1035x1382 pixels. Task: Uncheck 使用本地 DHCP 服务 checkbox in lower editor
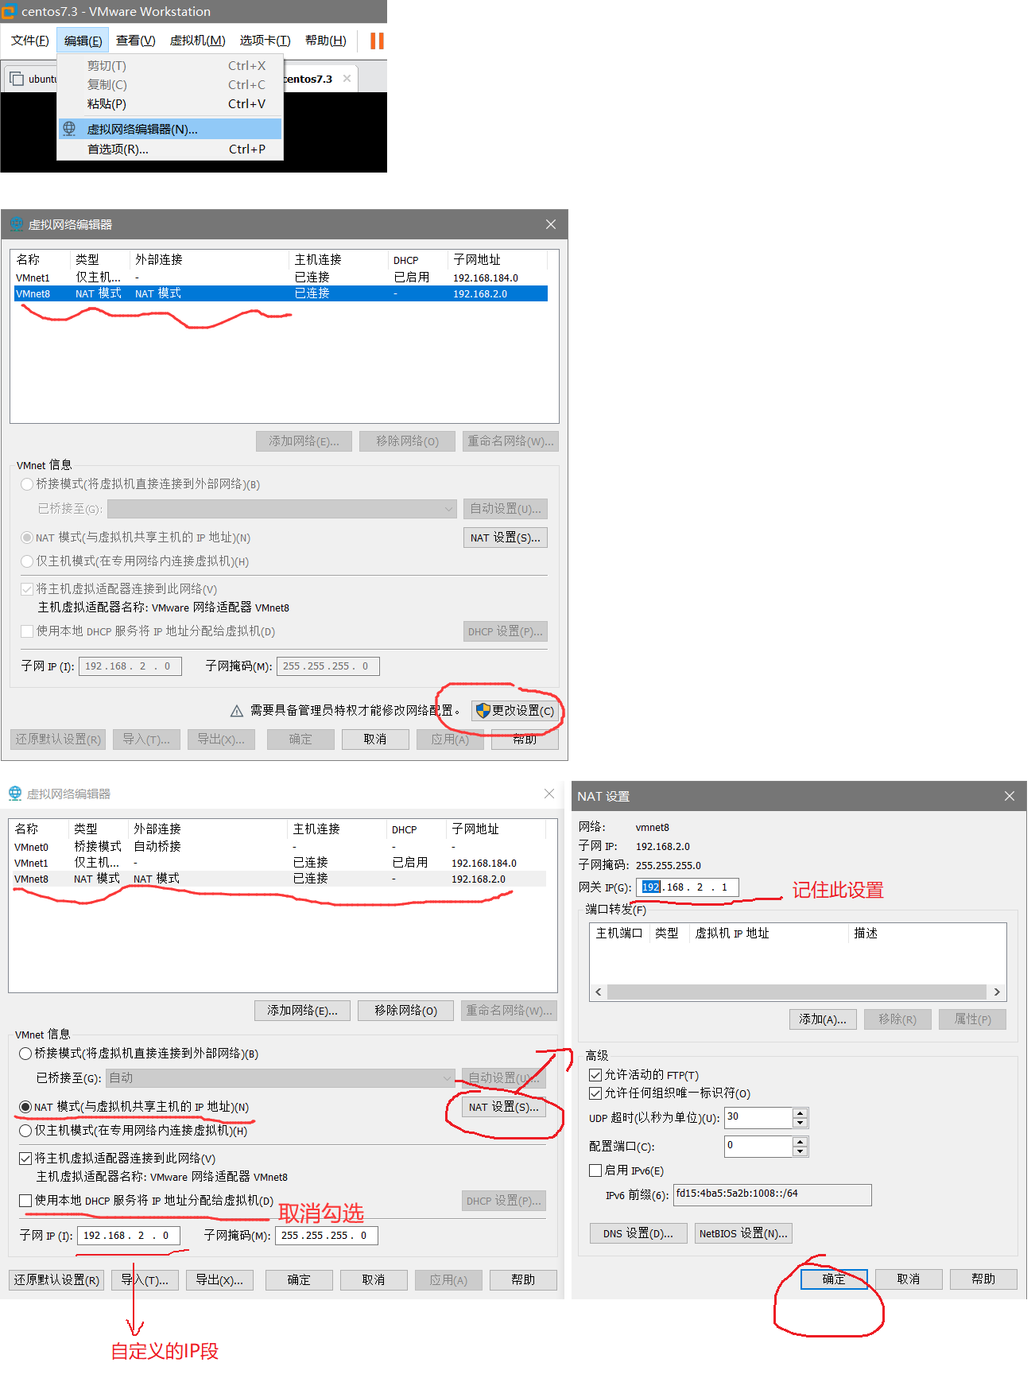click(x=25, y=1201)
